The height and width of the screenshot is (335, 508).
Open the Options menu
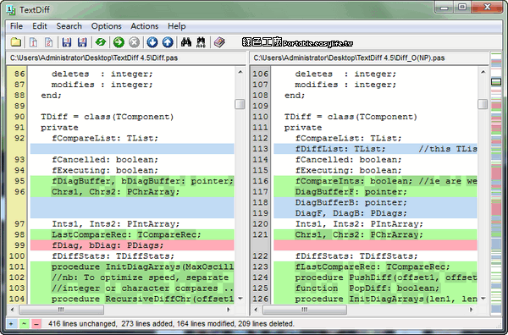(x=107, y=26)
